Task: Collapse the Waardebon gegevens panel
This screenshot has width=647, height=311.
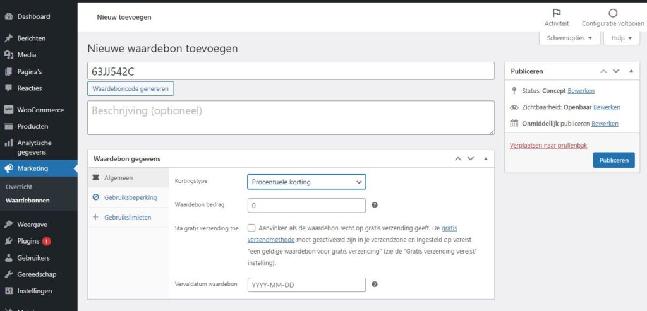Action: point(486,158)
